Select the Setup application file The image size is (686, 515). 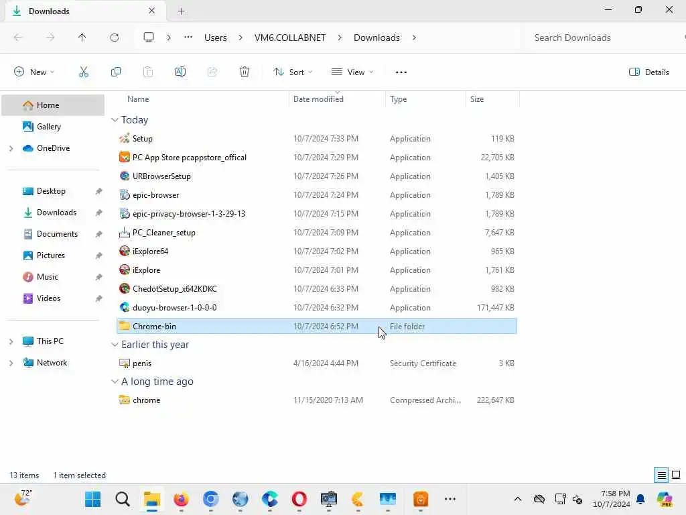coord(317,138)
